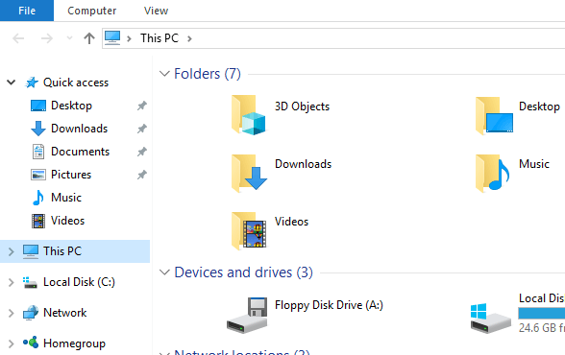This screenshot has width=565, height=355.
Task: Click the Music label in Folders group
Action: (x=534, y=164)
